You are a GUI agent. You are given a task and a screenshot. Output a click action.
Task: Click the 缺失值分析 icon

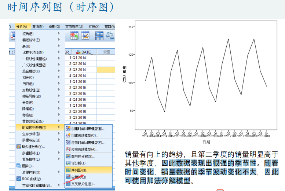tap(19, 147)
